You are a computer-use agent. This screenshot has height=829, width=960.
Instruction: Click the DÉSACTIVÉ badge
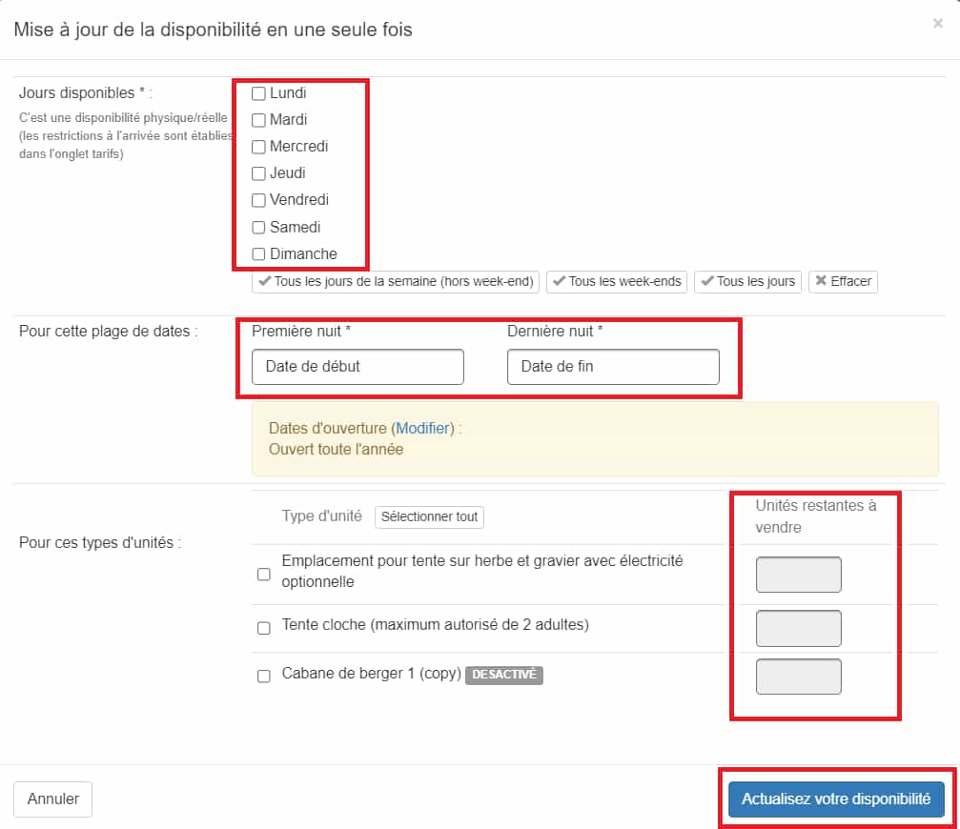coord(504,675)
